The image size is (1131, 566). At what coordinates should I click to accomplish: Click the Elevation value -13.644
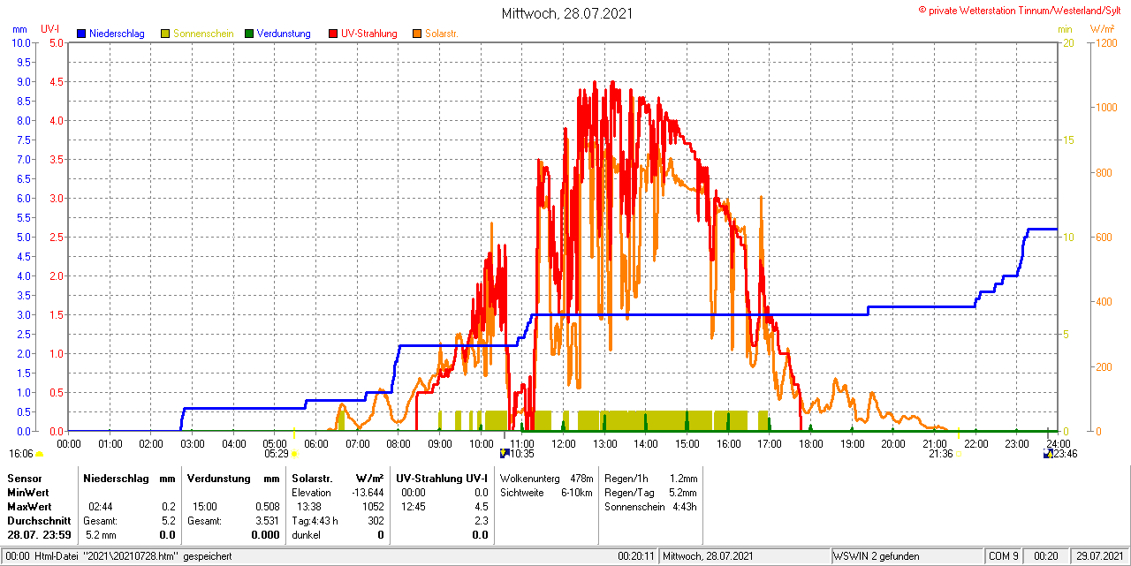point(368,492)
